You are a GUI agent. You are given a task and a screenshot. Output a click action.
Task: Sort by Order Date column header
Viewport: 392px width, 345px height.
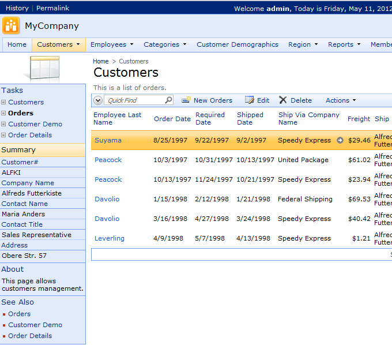[172, 119]
